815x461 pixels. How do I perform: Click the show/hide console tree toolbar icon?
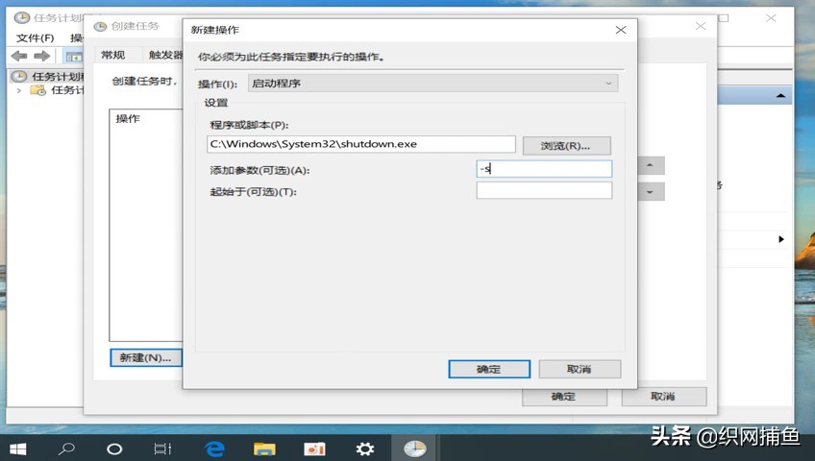point(74,56)
